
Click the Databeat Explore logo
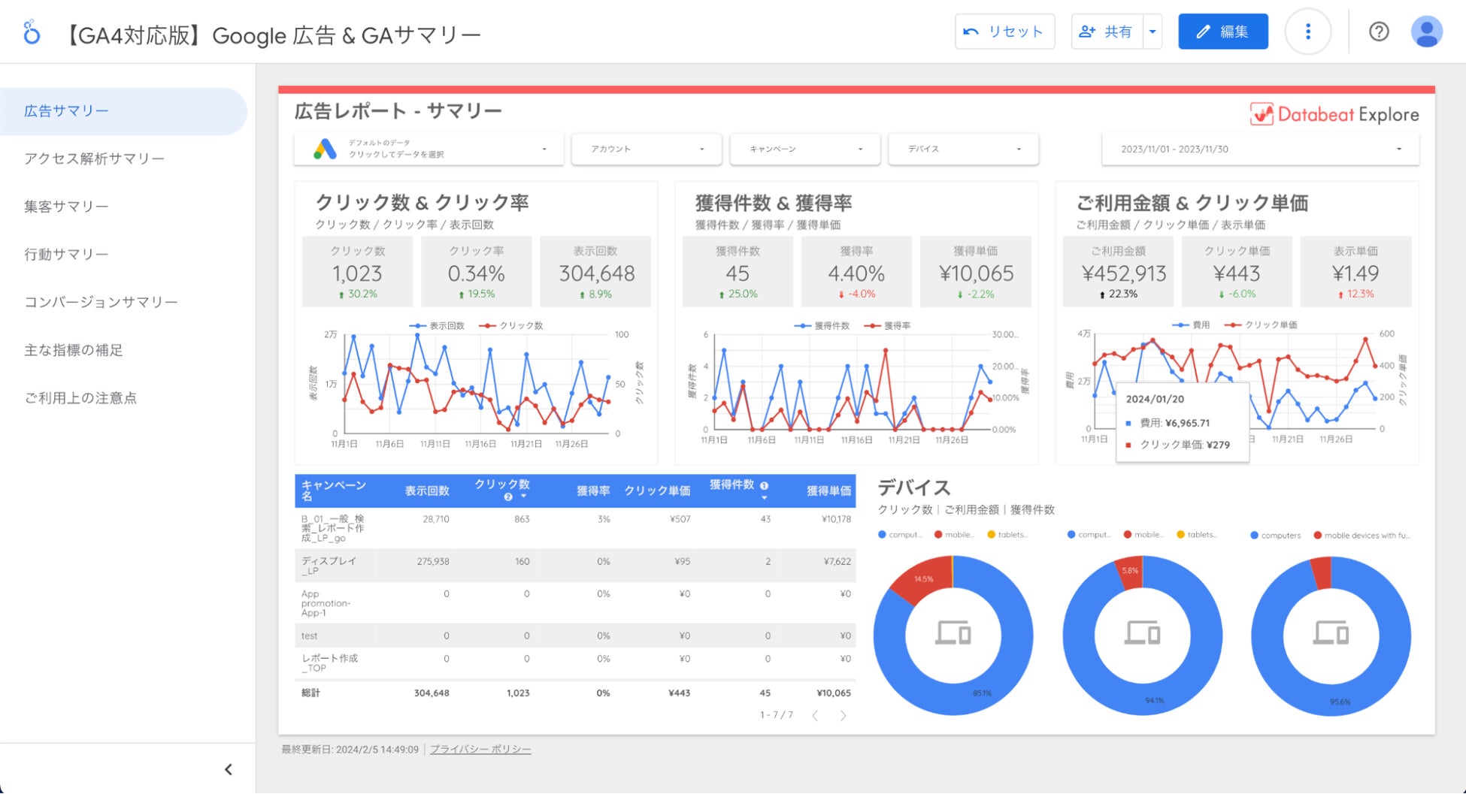click(x=1334, y=114)
